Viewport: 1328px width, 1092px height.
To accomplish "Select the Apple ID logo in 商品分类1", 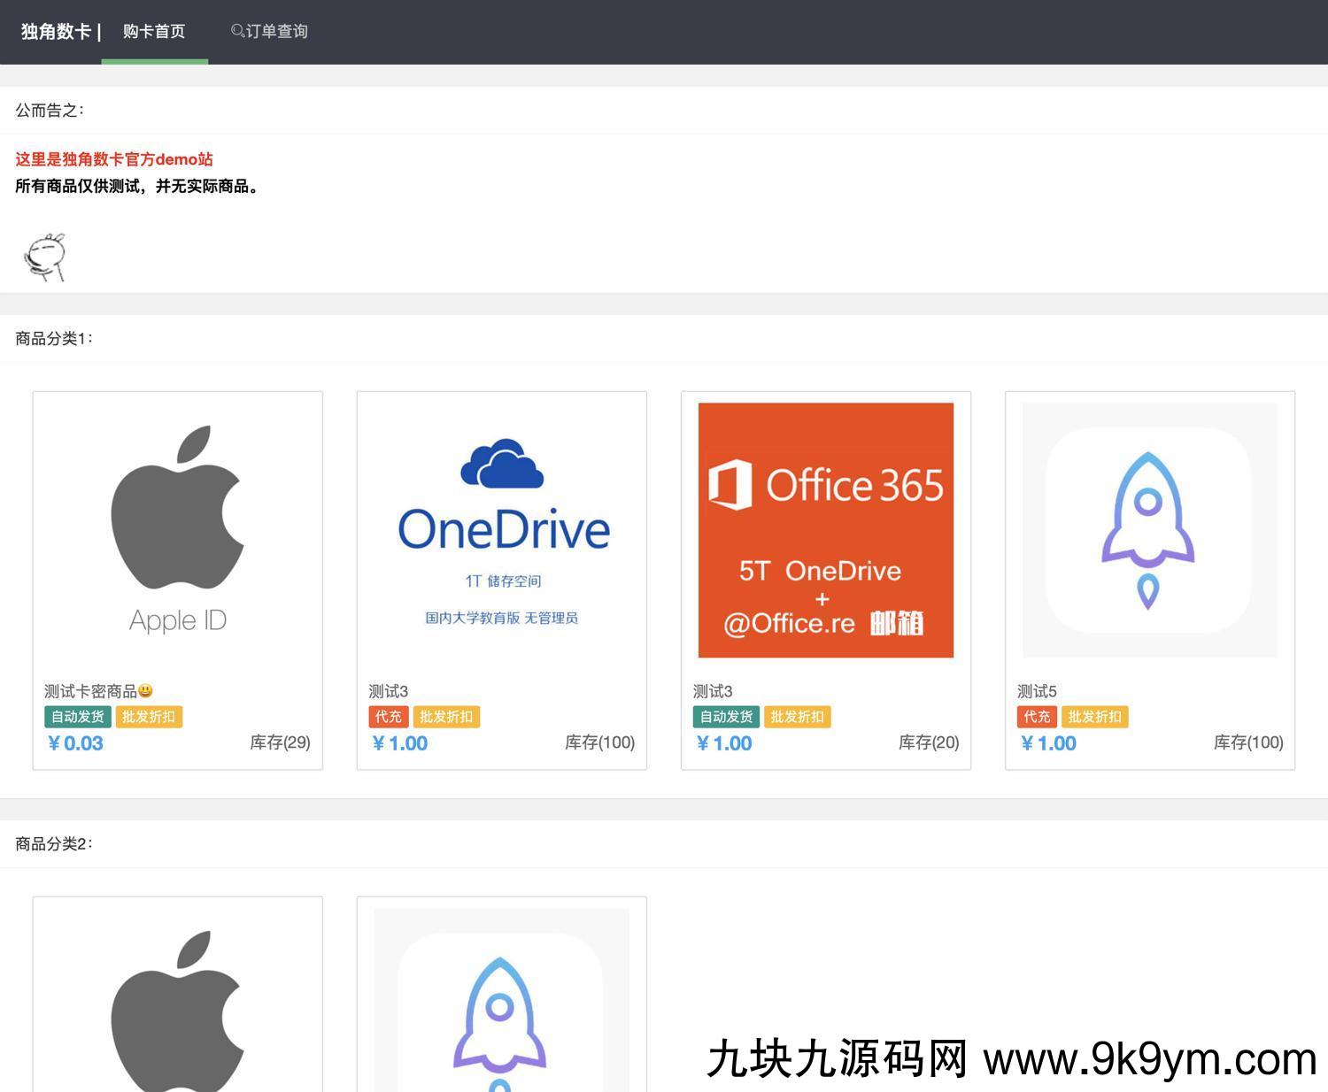I will [x=177, y=529].
